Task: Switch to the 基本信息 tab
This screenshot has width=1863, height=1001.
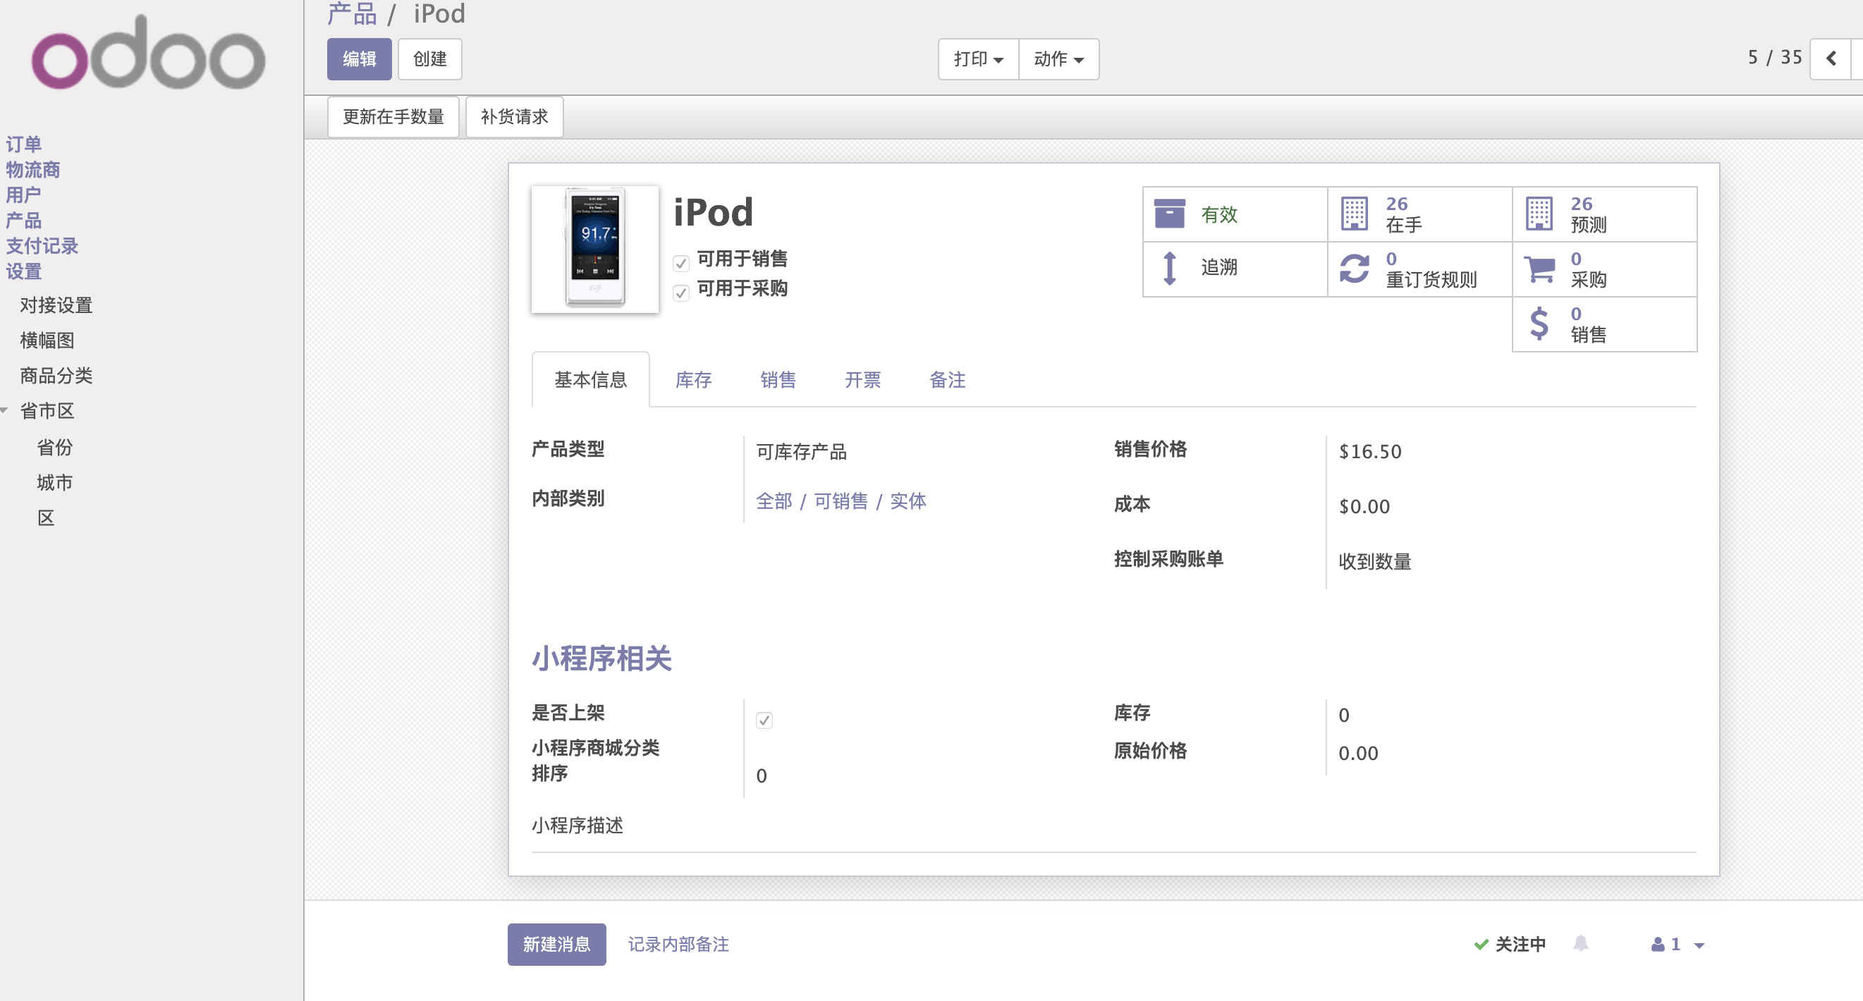Action: pos(590,379)
